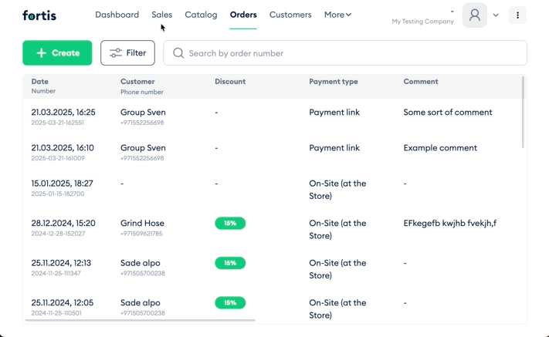
Task: Expand the More navigation dropdown
Action: coord(337,15)
